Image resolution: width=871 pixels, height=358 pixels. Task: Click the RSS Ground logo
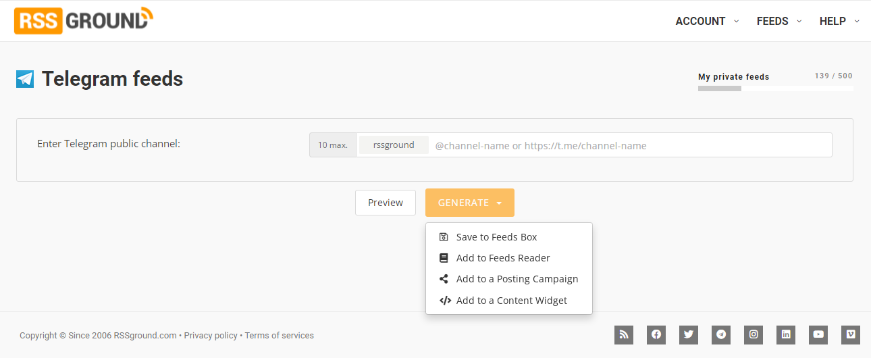[x=84, y=21]
